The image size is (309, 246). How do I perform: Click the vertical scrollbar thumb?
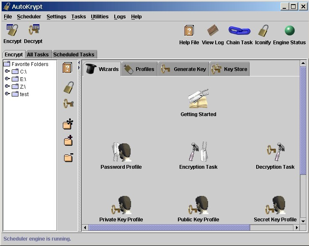[x=303, y=120]
